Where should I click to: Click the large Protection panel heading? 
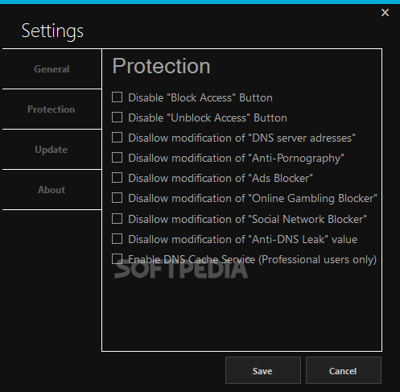(161, 66)
